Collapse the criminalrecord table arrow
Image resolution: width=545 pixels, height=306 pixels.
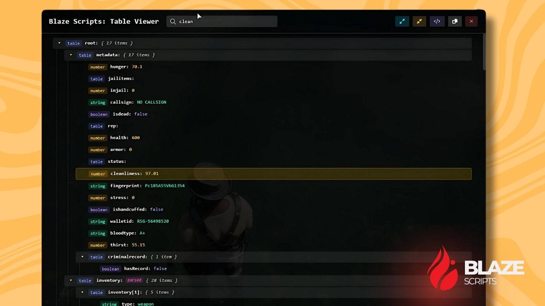click(82, 257)
